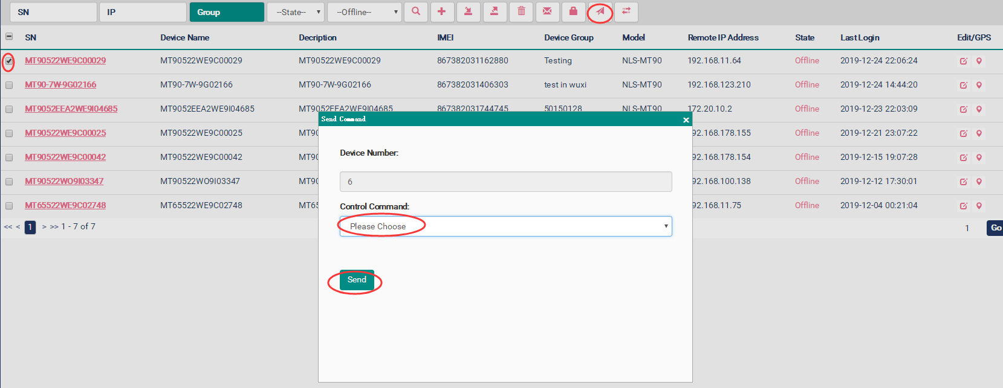The image size is (1003, 388).
Task: Click the Group filter button
Action: (x=226, y=12)
